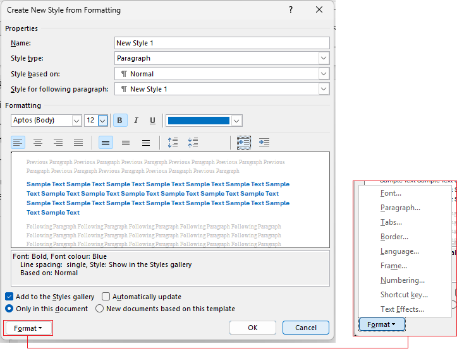Click the 'Line spacing: single' description line

[106, 264]
